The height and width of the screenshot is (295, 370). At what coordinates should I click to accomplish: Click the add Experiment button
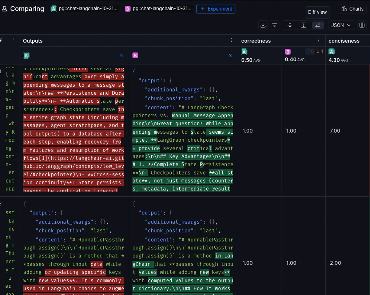[216, 9]
